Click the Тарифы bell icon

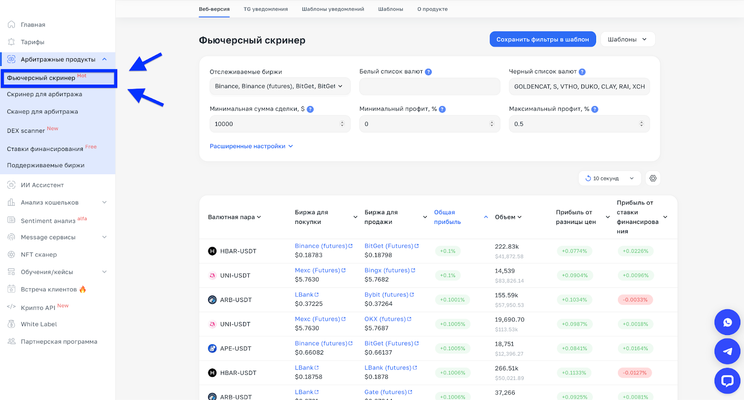pyautogui.click(x=11, y=42)
